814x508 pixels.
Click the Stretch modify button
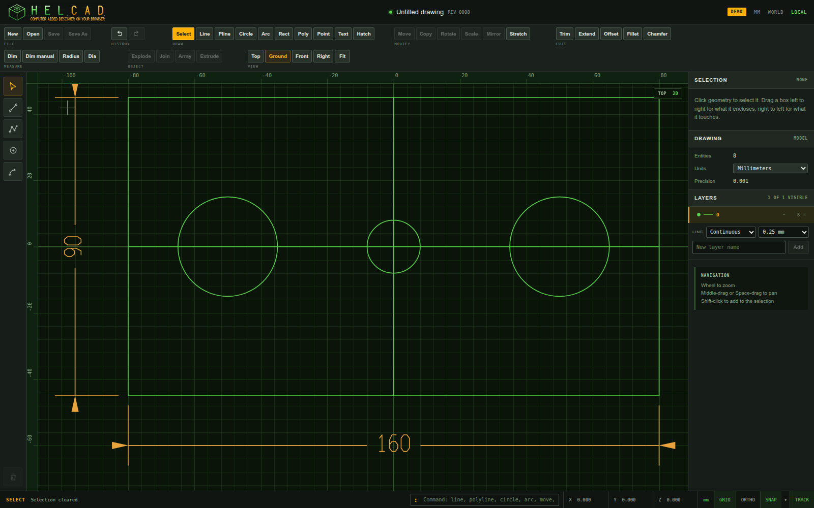tap(518, 34)
